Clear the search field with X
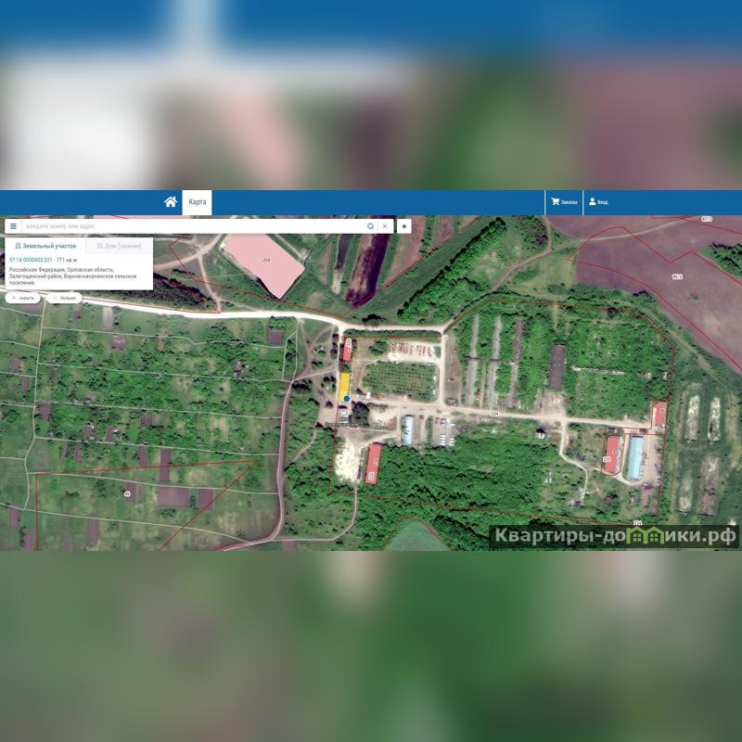 (x=385, y=226)
